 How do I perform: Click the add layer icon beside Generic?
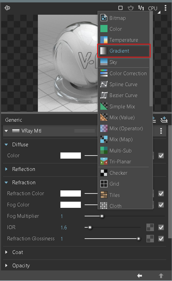point(164,120)
